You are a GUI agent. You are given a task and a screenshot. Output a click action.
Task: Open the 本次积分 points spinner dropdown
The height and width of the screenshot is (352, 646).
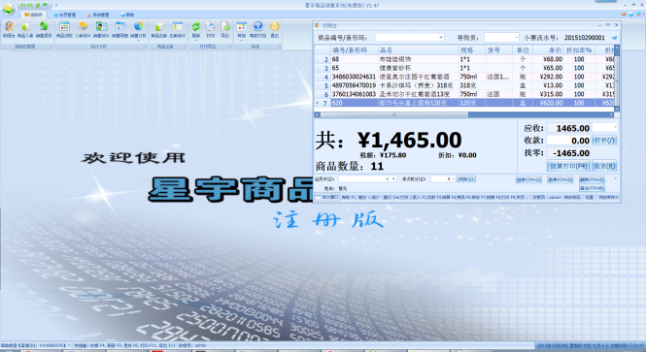click(453, 178)
